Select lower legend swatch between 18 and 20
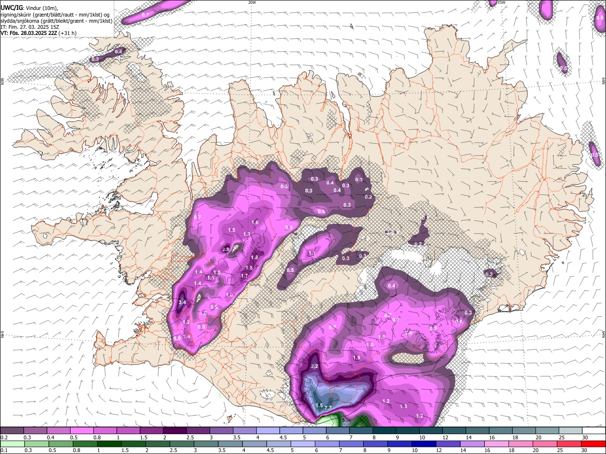This screenshot has height=454, width=606. tap(520, 444)
